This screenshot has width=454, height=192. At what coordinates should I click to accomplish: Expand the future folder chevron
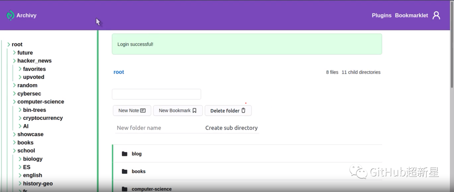(14, 53)
